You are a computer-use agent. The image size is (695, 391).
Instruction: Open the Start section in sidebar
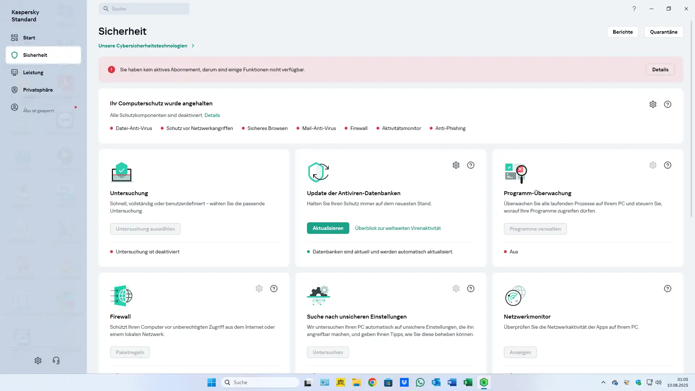tap(29, 38)
